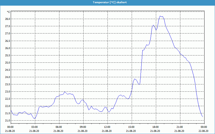Click the 22.08.20 date label
215x134 pixels.
[204, 131]
